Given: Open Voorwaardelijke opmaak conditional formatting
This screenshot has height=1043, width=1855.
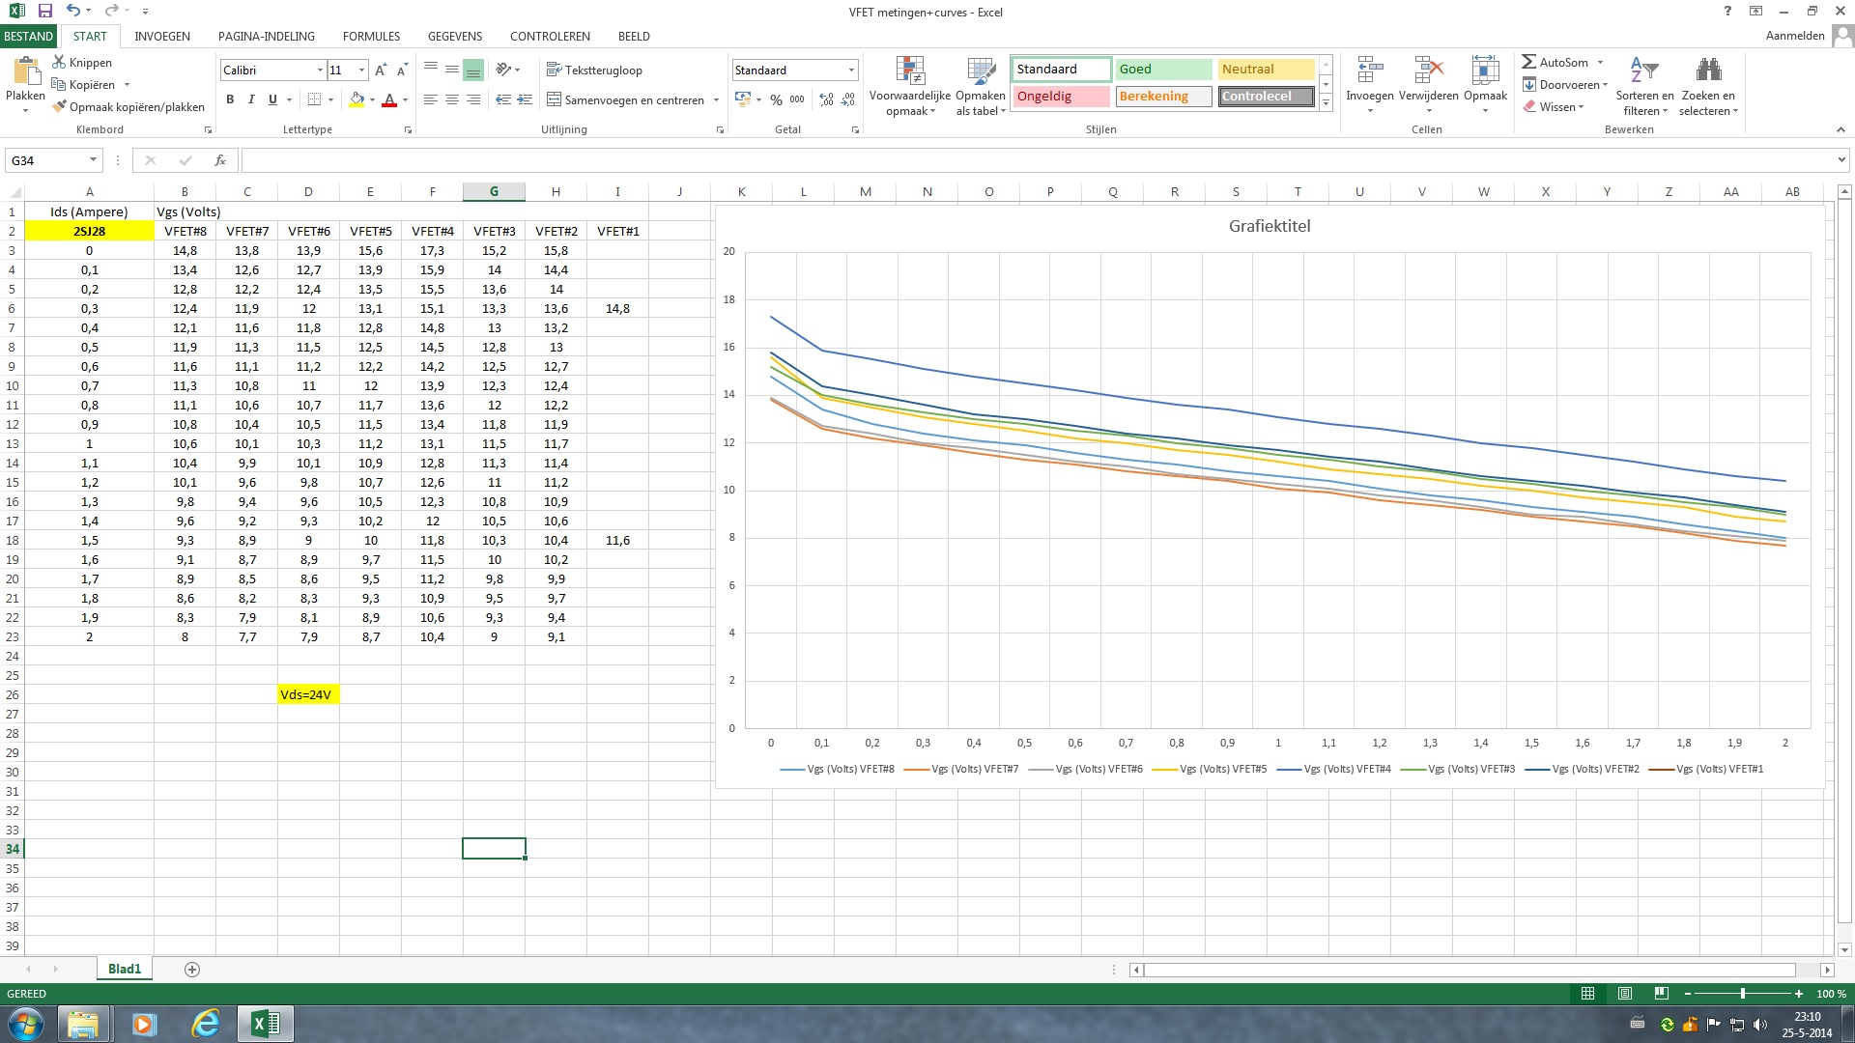Looking at the screenshot, I should pyautogui.click(x=910, y=87).
